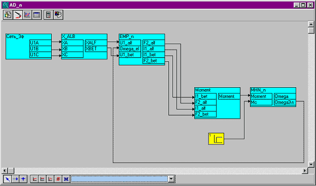Click the U1_bet input port
Screen dimensions: 316x186
pos(130,55)
